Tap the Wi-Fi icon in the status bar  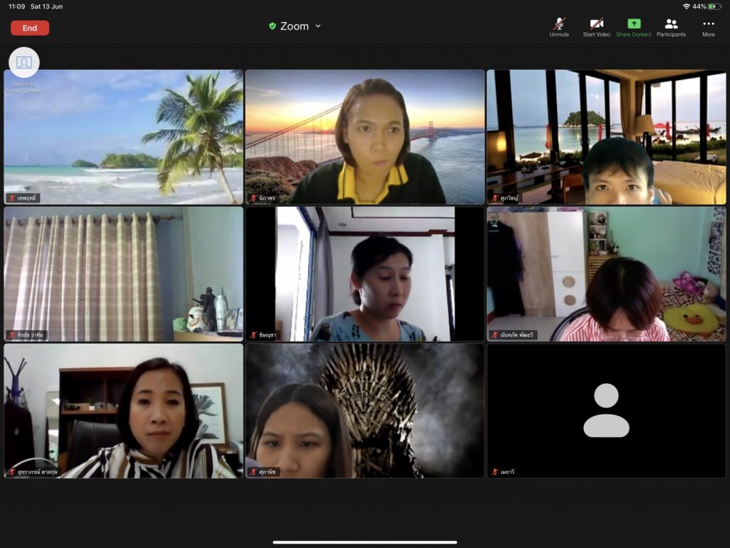687,6
